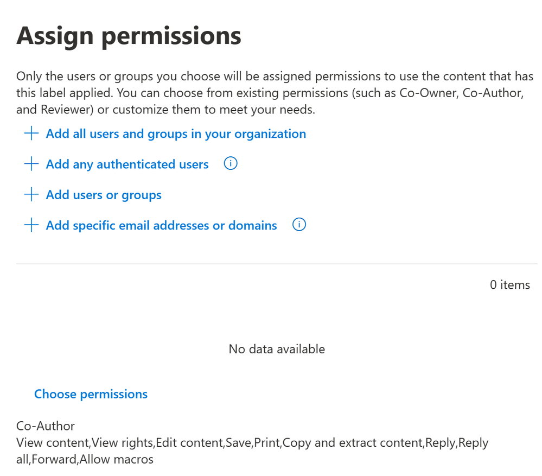Click plus icon beside Add all users and groups
The height and width of the screenshot is (476, 542).
tap(31, 134)
